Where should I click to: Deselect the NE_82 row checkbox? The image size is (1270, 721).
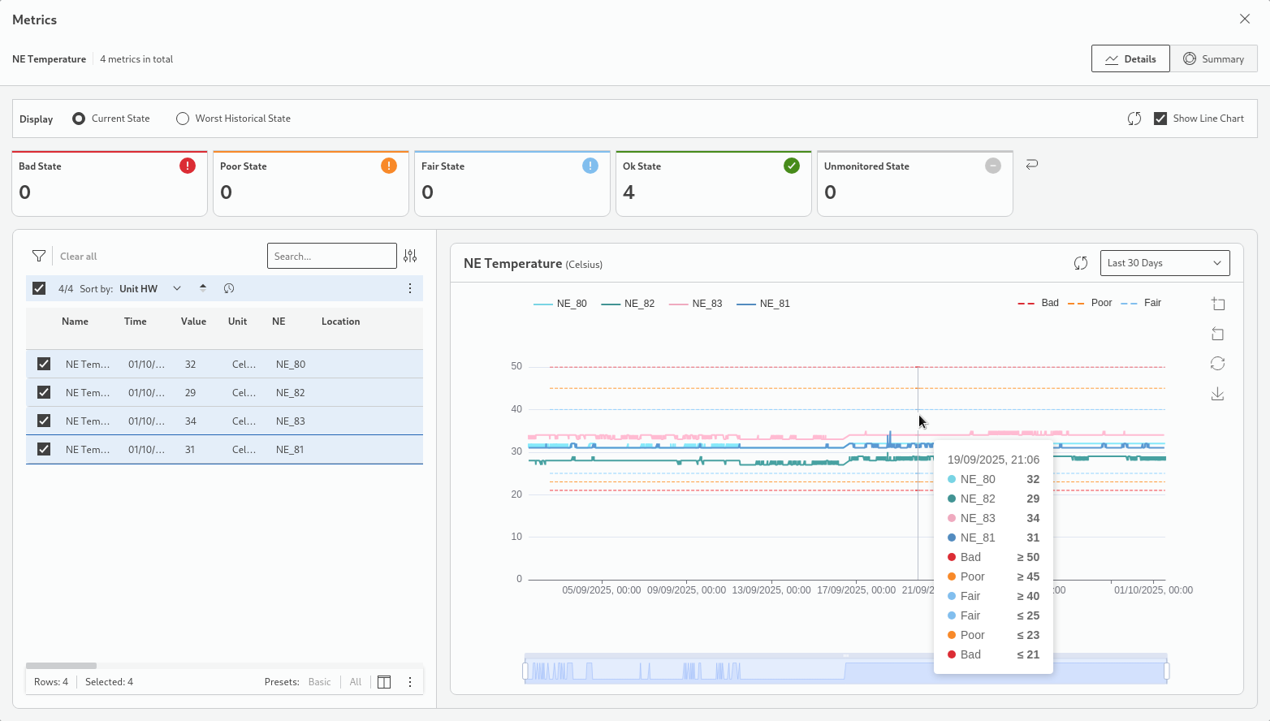[44, 392]
